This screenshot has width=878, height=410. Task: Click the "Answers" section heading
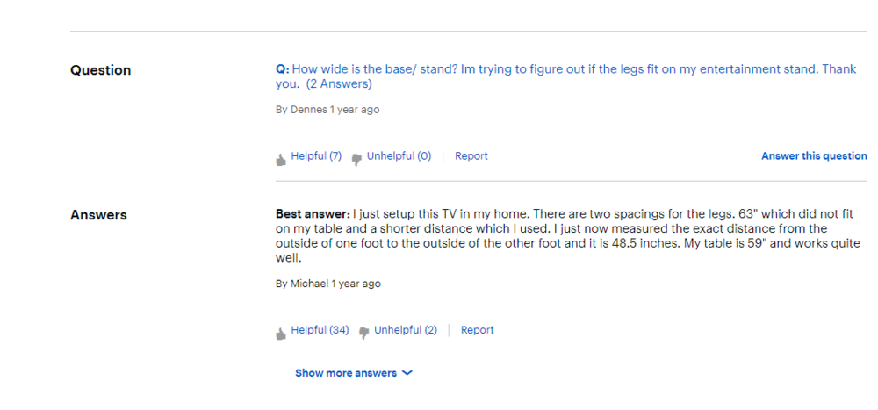pyautogui.click(x=98, y=215)
